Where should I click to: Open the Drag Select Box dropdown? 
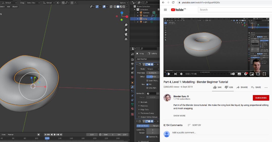33,3
